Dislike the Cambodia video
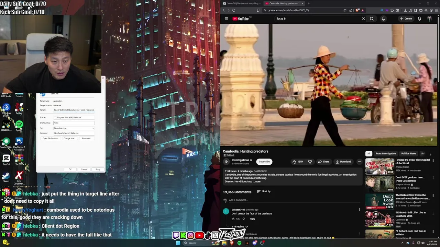The image size is (440, 247). [x=310, y=162]
